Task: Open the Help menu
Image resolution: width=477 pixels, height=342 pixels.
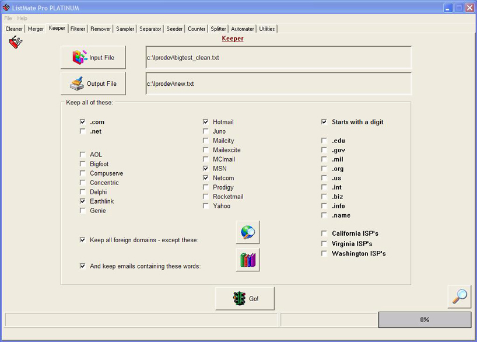Action: [22, 18]
